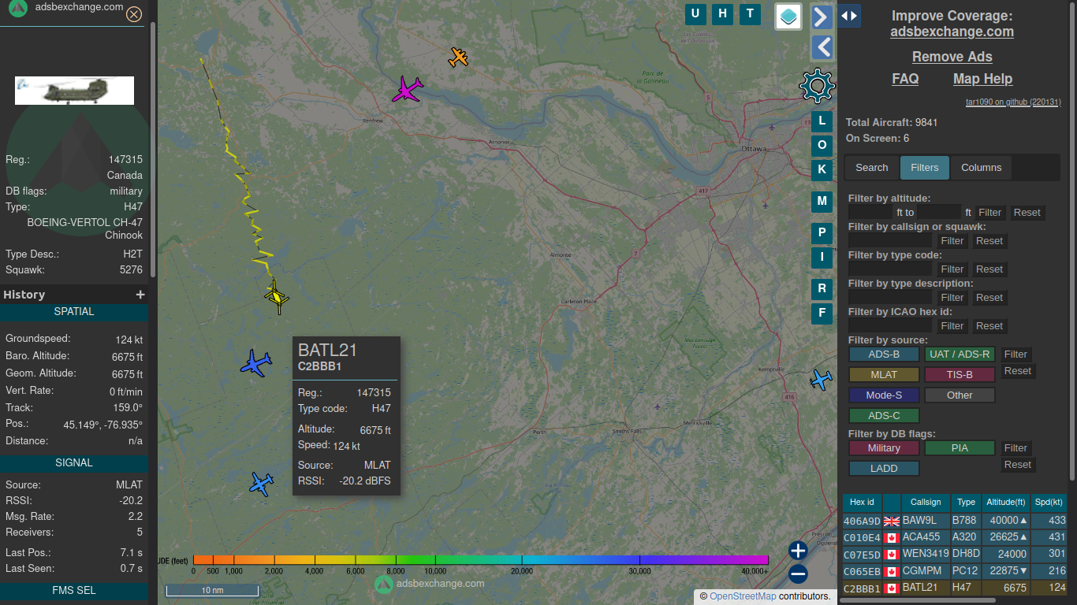
Task: Select the orange aircraft icon on map
Action: tap(459, 58)
